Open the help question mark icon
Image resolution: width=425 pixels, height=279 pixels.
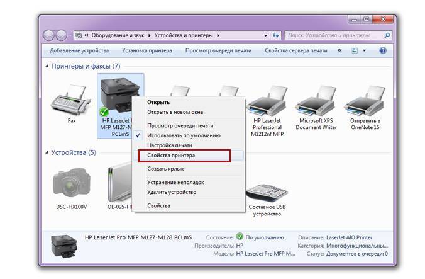click(383, 50)
